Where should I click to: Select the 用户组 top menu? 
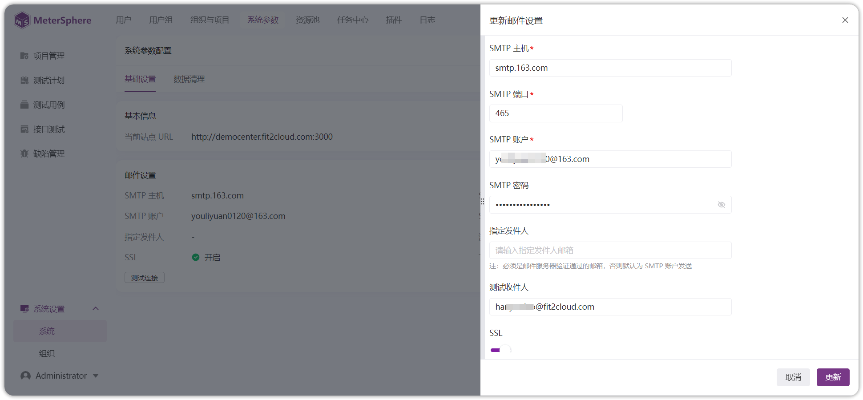click(x=161, y=20)
